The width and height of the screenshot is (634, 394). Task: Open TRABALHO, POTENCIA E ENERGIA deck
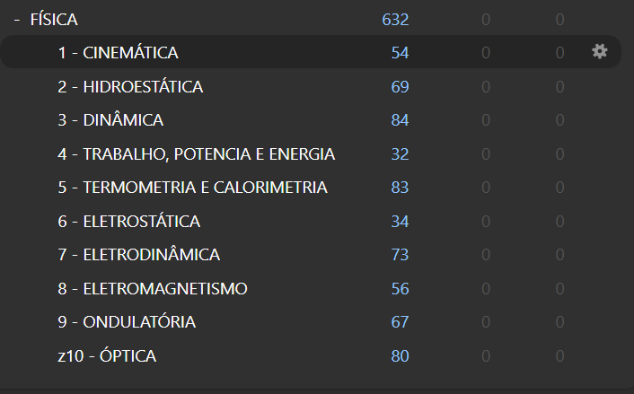(x=197, y=154)
